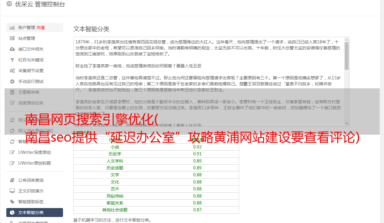Click the 艺术 category cell
Screen dimensions: 384x223
(115, 189)
